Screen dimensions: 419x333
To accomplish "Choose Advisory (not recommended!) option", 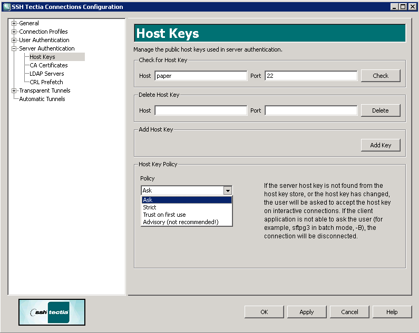I will (187, 222).
